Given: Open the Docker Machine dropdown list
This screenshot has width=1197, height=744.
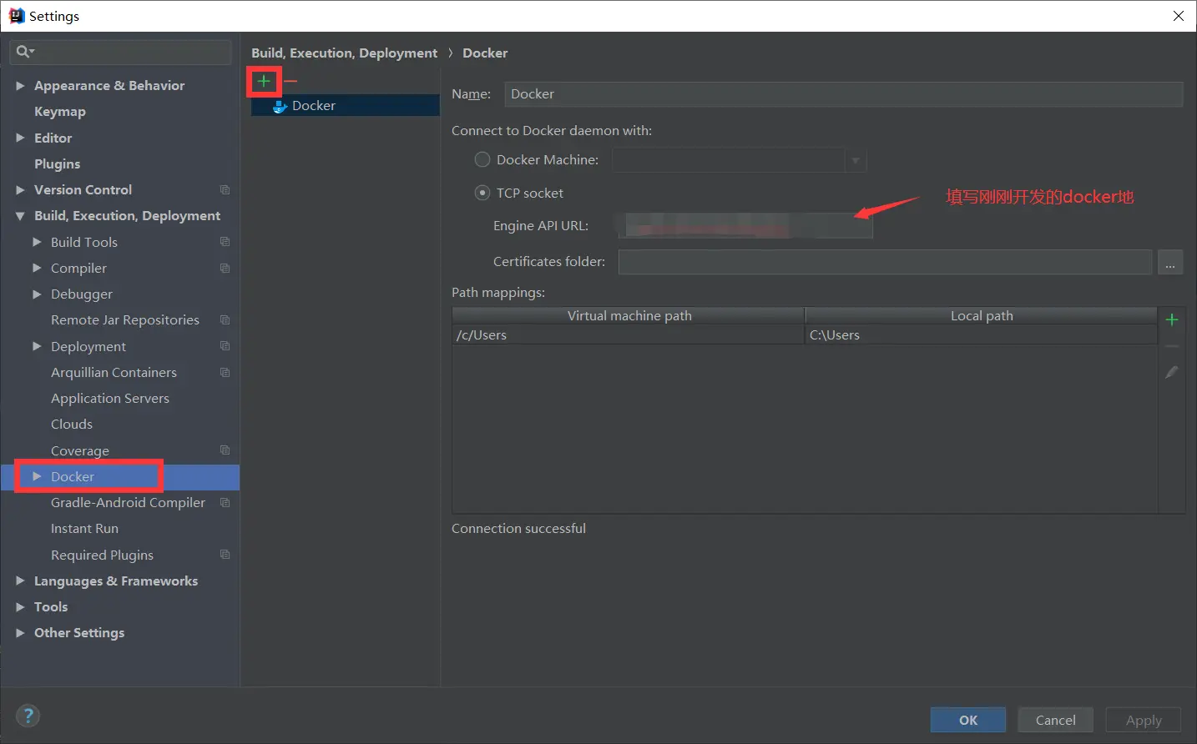Looking at the screenshot, I should (855, 160).
